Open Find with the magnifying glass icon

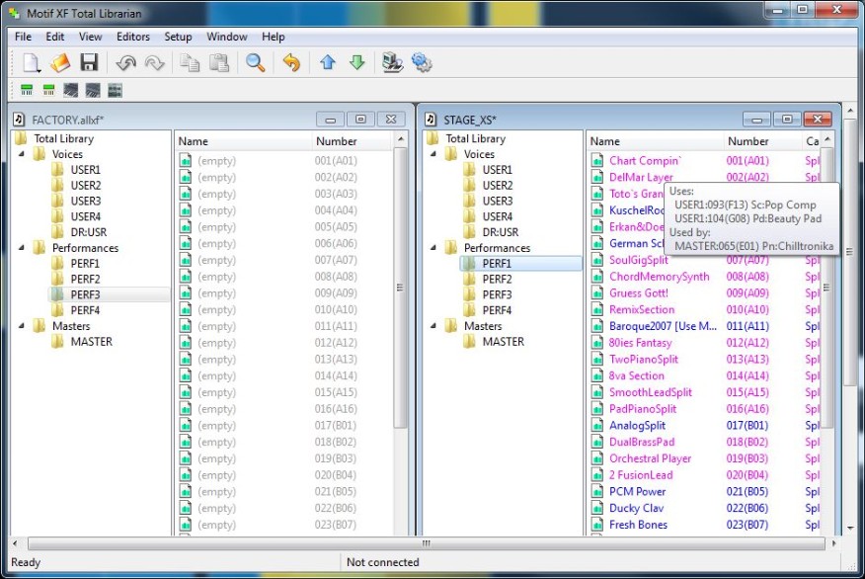tap(256, 63)
